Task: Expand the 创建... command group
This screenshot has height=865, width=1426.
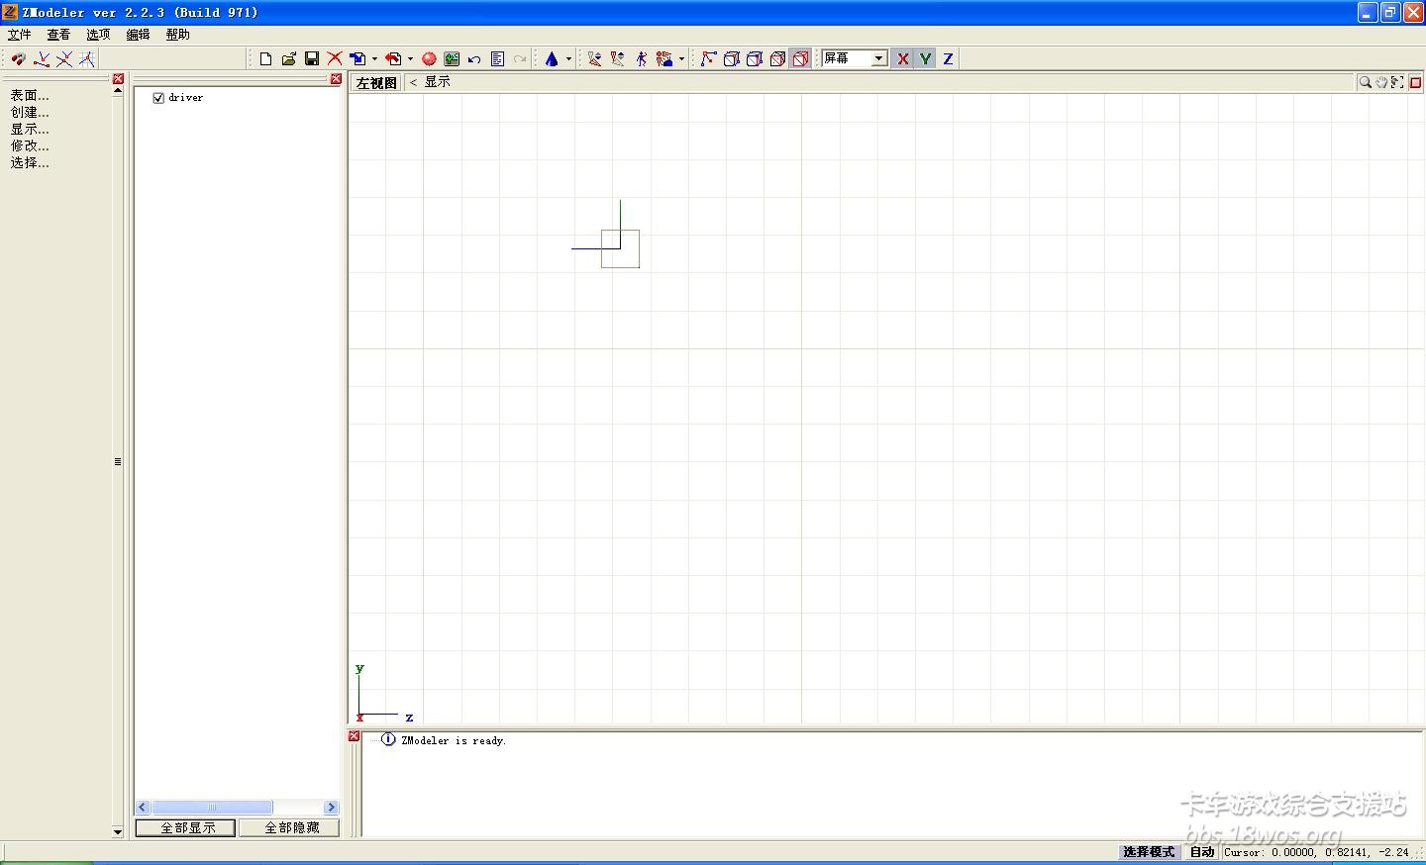Action: [x=30, y=112]
